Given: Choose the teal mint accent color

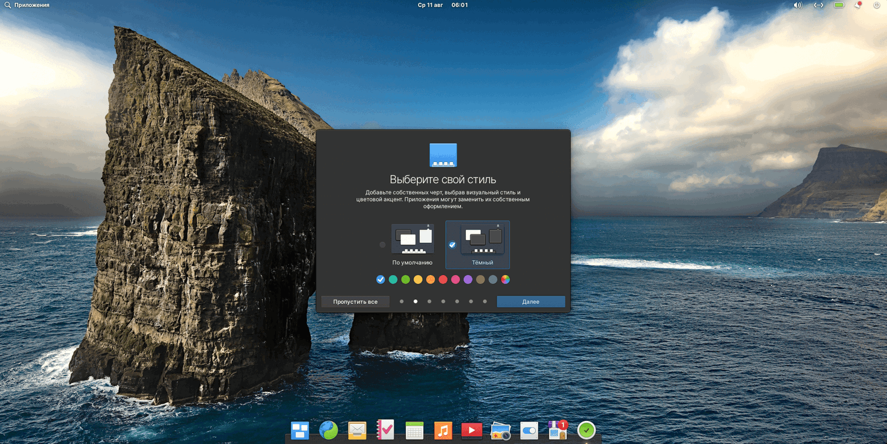Looking at the screenshot, I should tap(393, 280).
